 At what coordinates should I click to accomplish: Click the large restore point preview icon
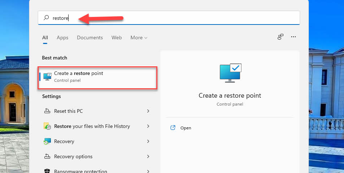pyautogui.click(x=230, y=73)
